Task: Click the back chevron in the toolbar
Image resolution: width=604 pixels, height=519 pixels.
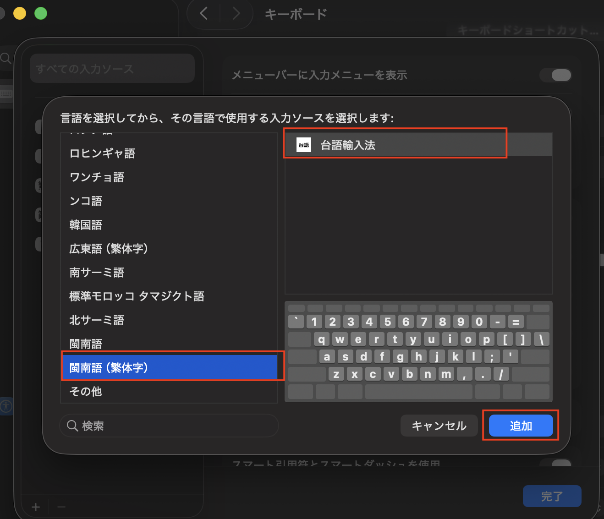Action: (204, 14)
